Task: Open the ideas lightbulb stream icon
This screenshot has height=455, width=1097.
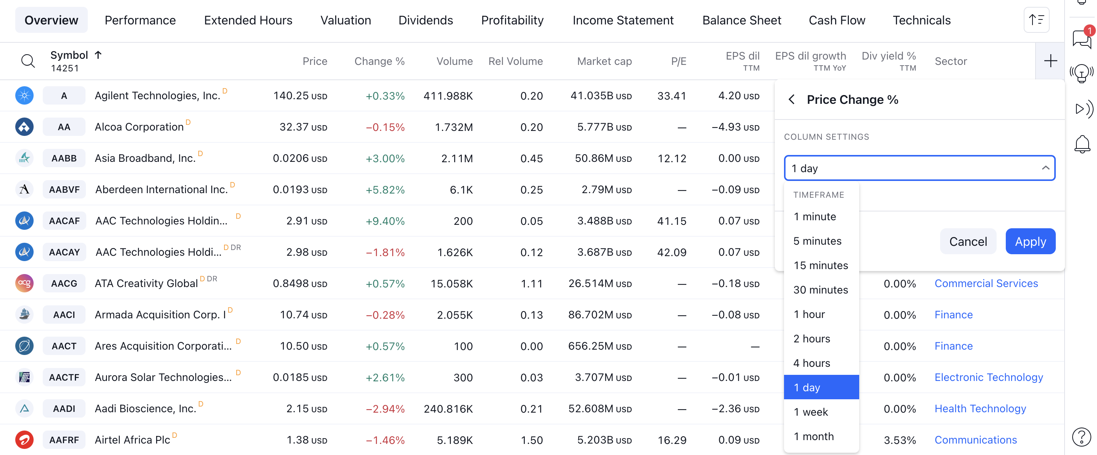Action: 1081,73
